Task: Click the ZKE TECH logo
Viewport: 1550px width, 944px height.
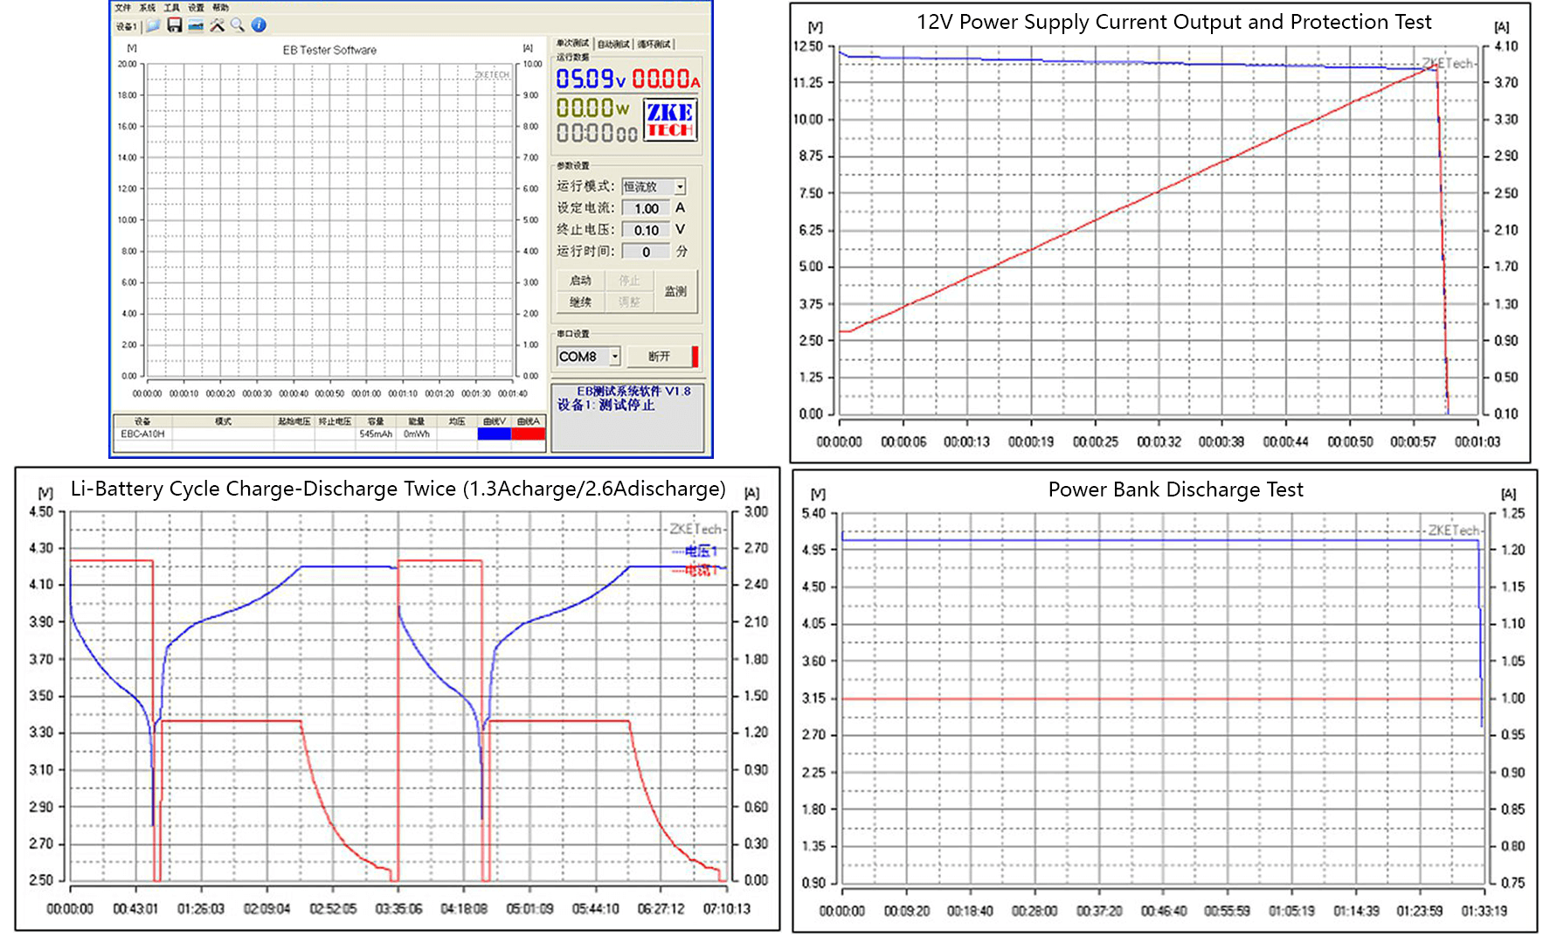Action: [x=670, y=120]
